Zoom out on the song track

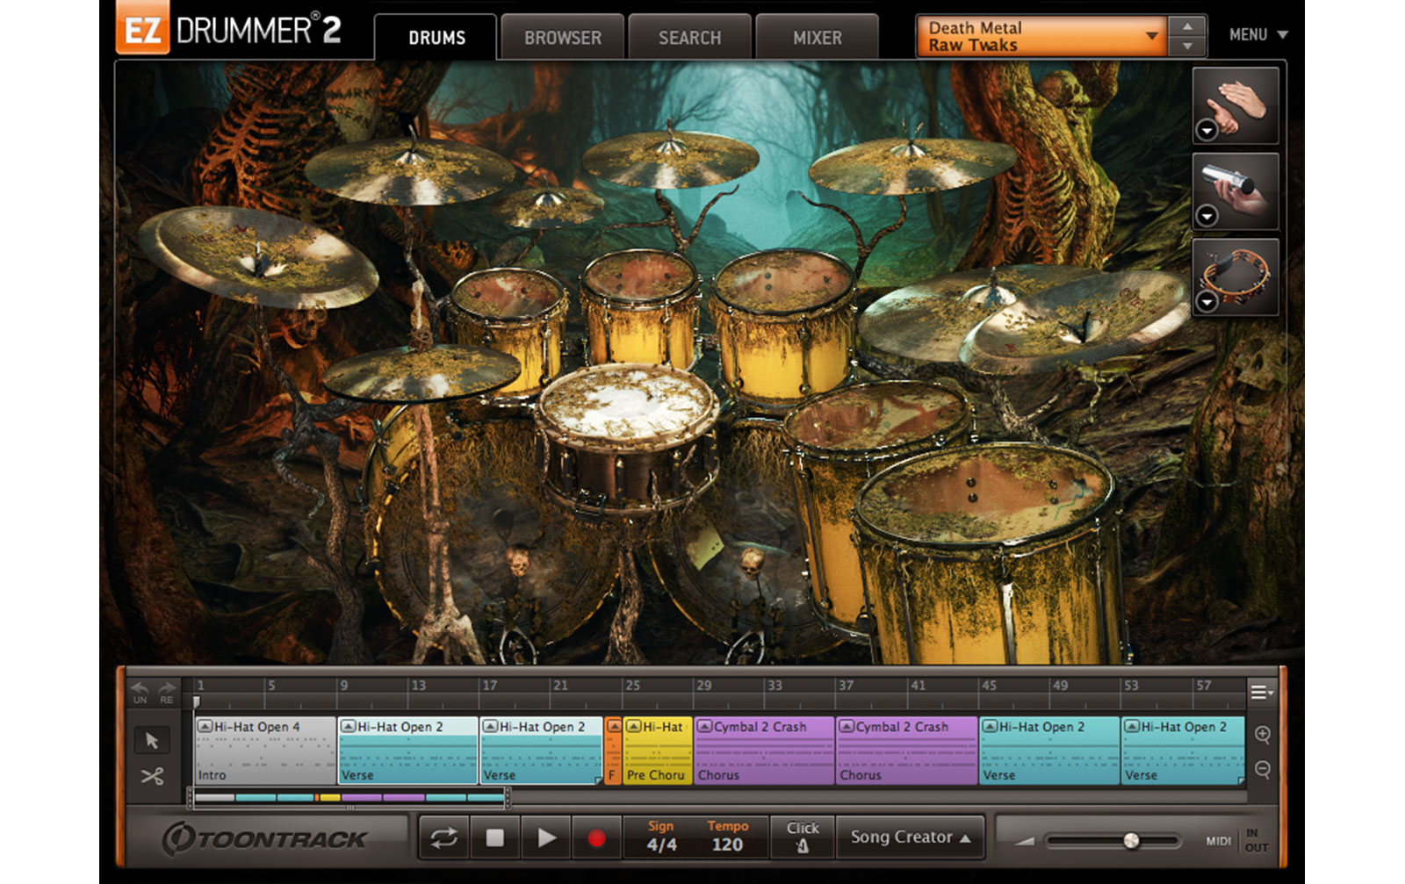1263,770
